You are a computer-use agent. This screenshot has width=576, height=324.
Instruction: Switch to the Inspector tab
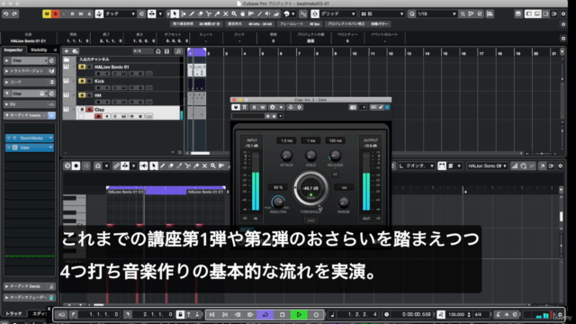click(x=13, y=50)
